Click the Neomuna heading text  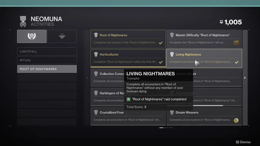click(x=46, y=19)
